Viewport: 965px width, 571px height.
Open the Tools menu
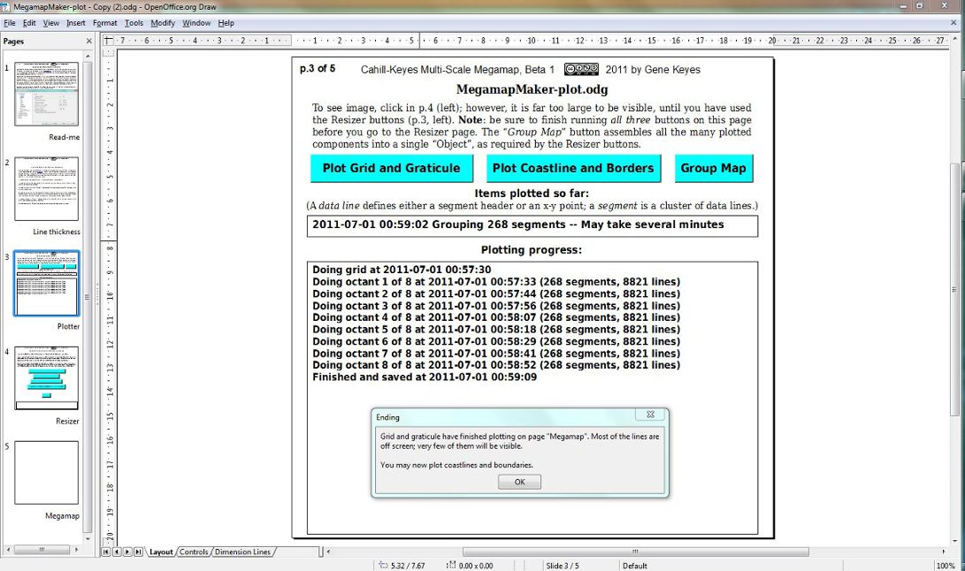[134, 23]
